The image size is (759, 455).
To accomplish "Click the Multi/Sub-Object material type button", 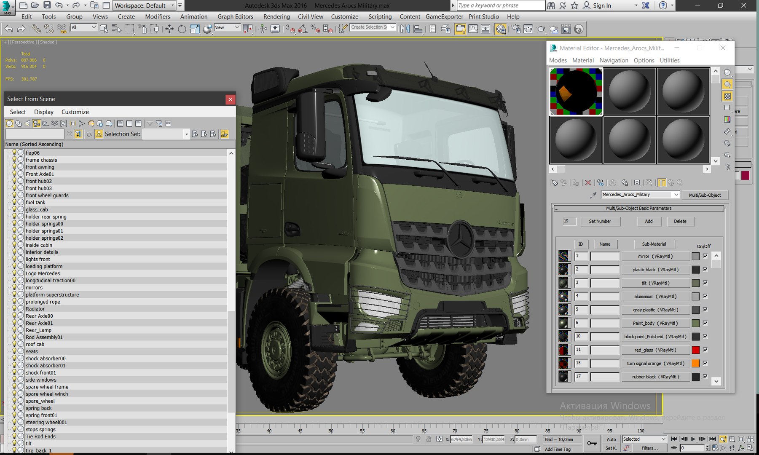I will coord(705,195).
